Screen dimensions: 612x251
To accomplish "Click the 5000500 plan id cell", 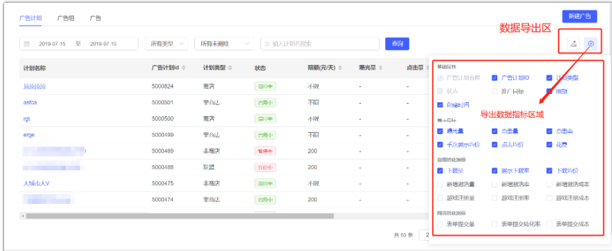I will coord(163,119).
